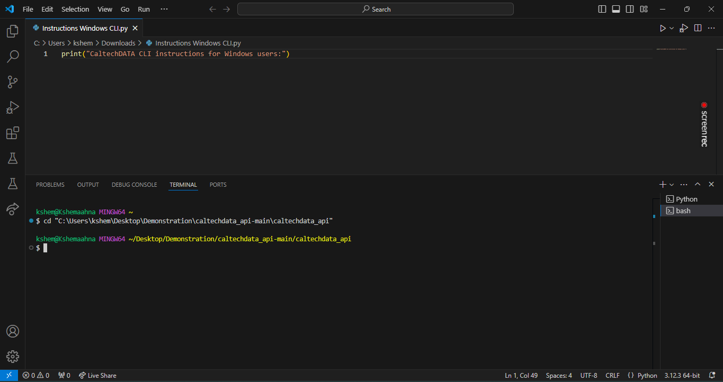The image size is (723, 382).
Task: Toggle the Secondary Side Bar layout button
Action: (630, 9)
